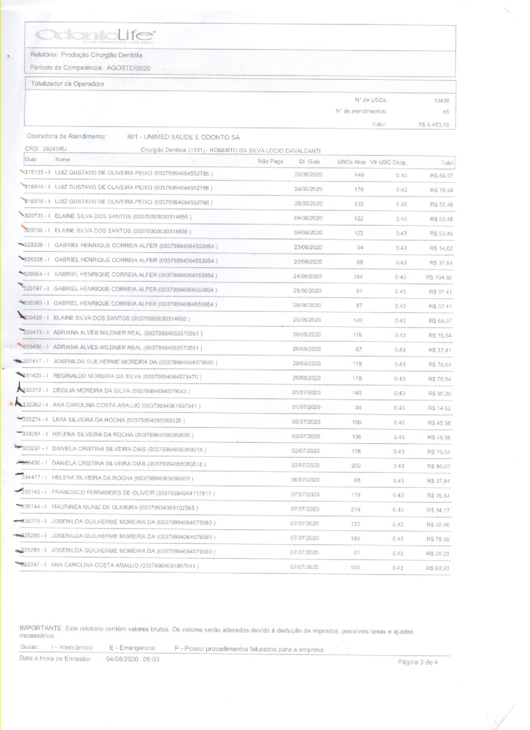Click the 'Operadora de Atendimento:' label
The height and width of the screenshot is (730, 530).
pos(67,137)
